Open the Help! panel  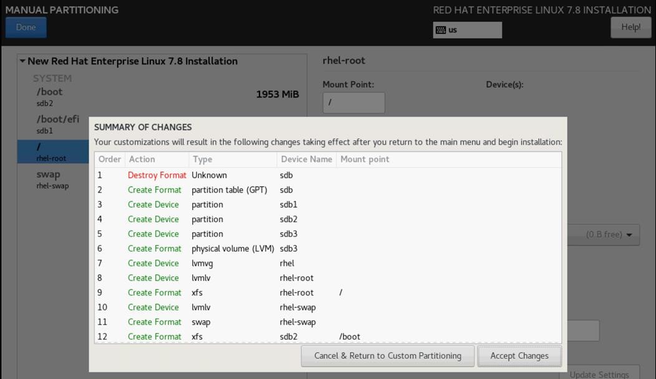pyautogui.click(x=630, y=27)
